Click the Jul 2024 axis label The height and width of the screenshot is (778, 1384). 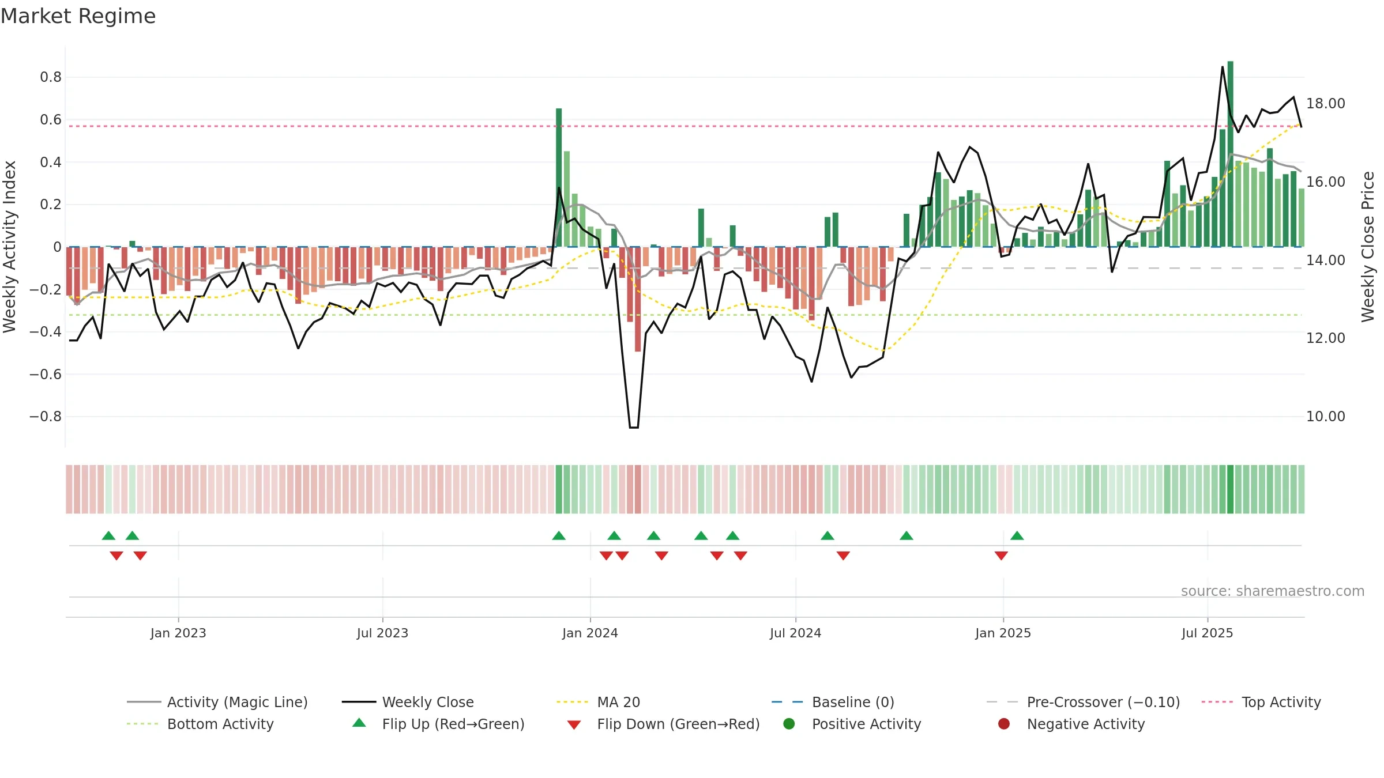pyautogui.click(x=795, y=633)
